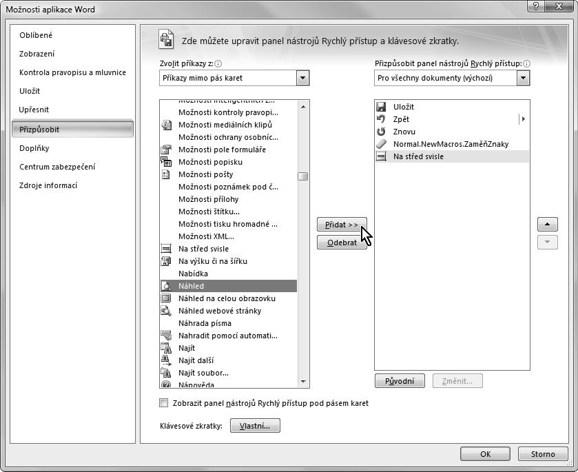
Task: Click the Možnosti popisku icon
Action: [x=166, y=162]
